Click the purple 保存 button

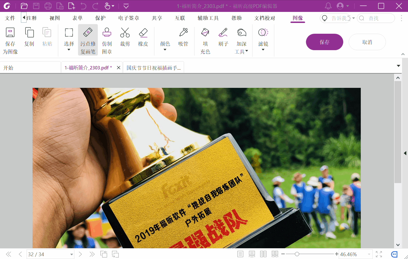click(x=325, y=42)
